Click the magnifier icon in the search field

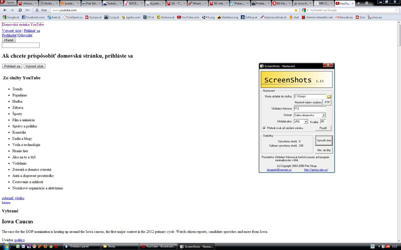[396, 10]
